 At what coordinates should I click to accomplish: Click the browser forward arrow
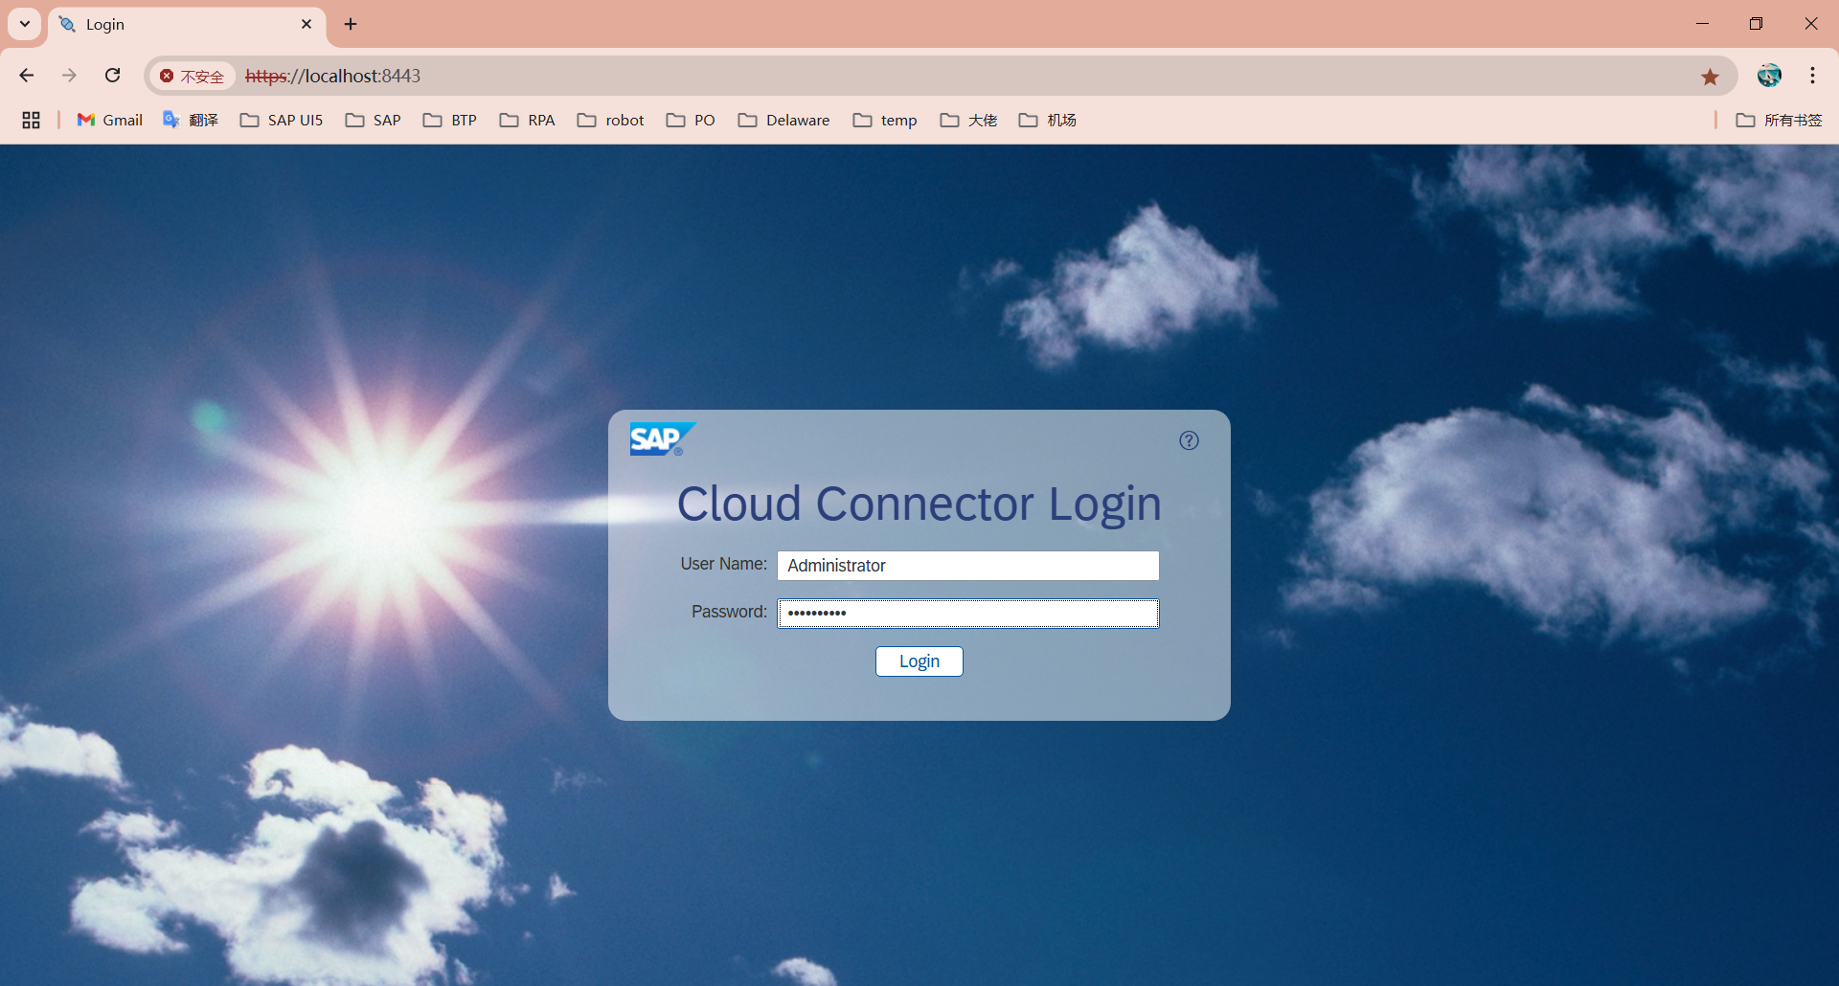pyautogui.click(x=69, y=76)
